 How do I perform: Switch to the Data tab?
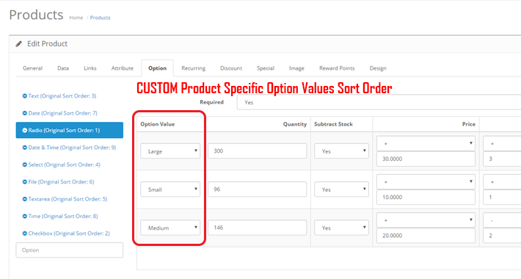[63, 68]
